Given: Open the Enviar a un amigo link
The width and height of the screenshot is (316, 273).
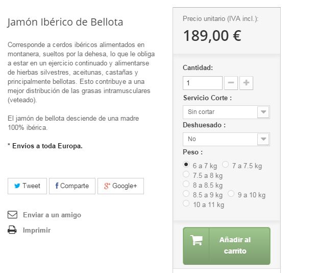Looking at the screenshot, I should point(52,215).
